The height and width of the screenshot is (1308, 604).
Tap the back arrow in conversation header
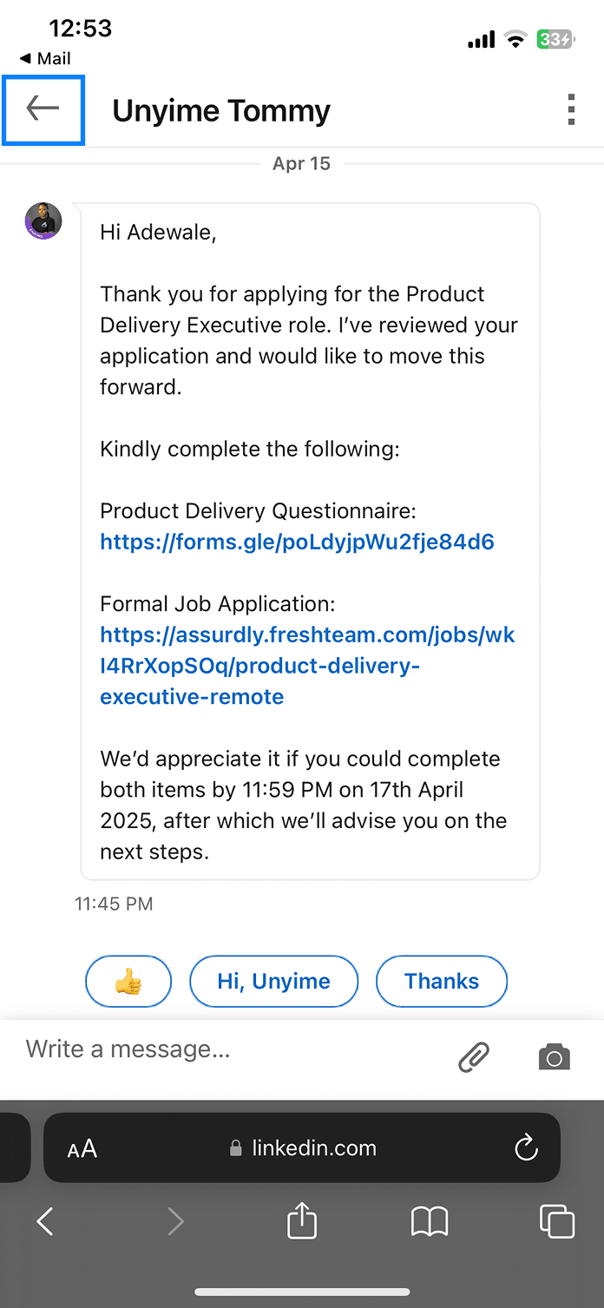click(43, 109)
